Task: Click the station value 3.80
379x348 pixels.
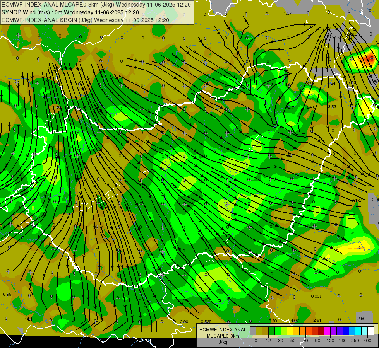Action: 273,321
